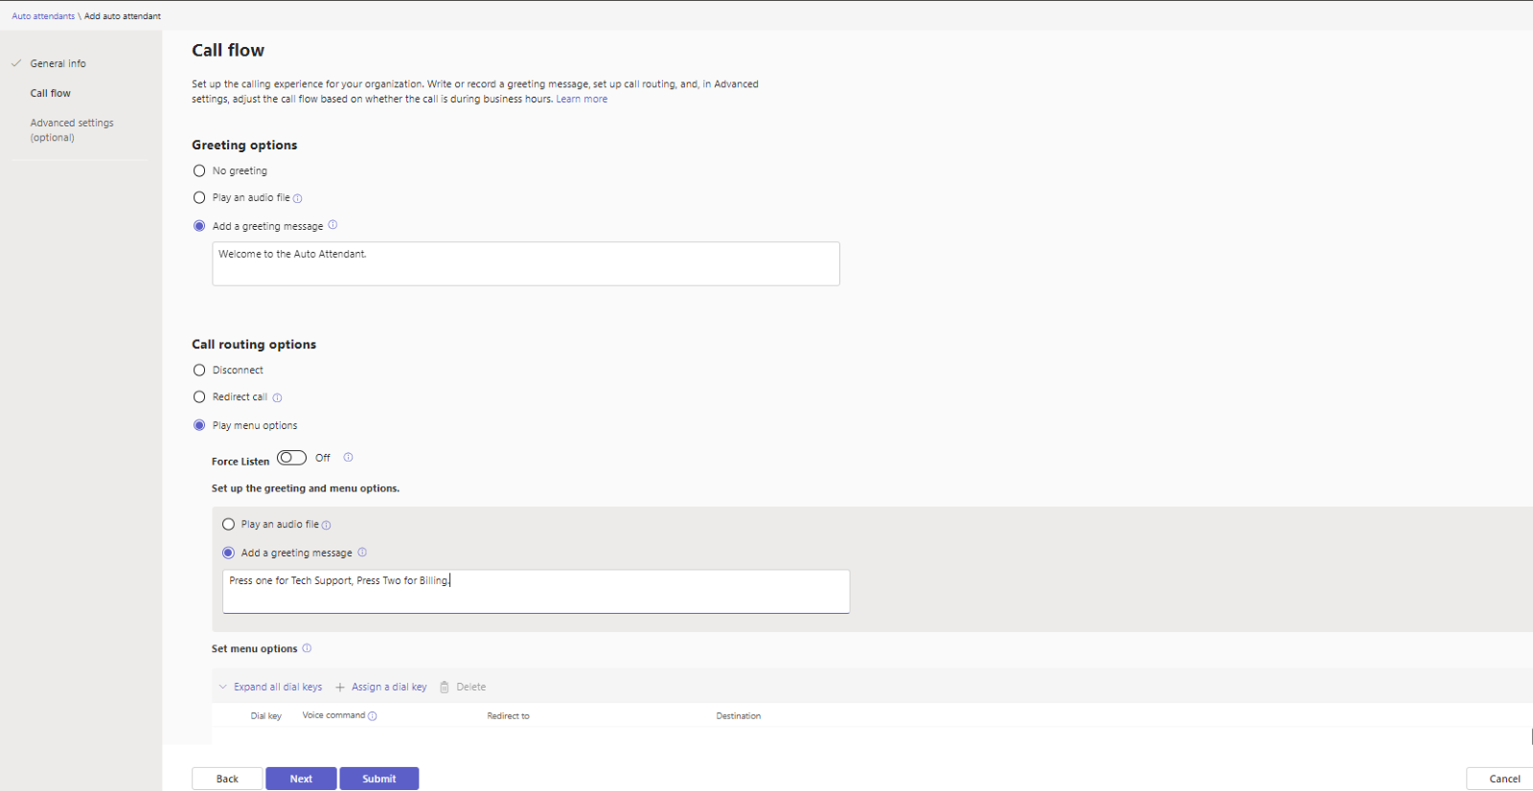Click the Submit button
This screenshot has height=791, width=1533.
[378, 779]
